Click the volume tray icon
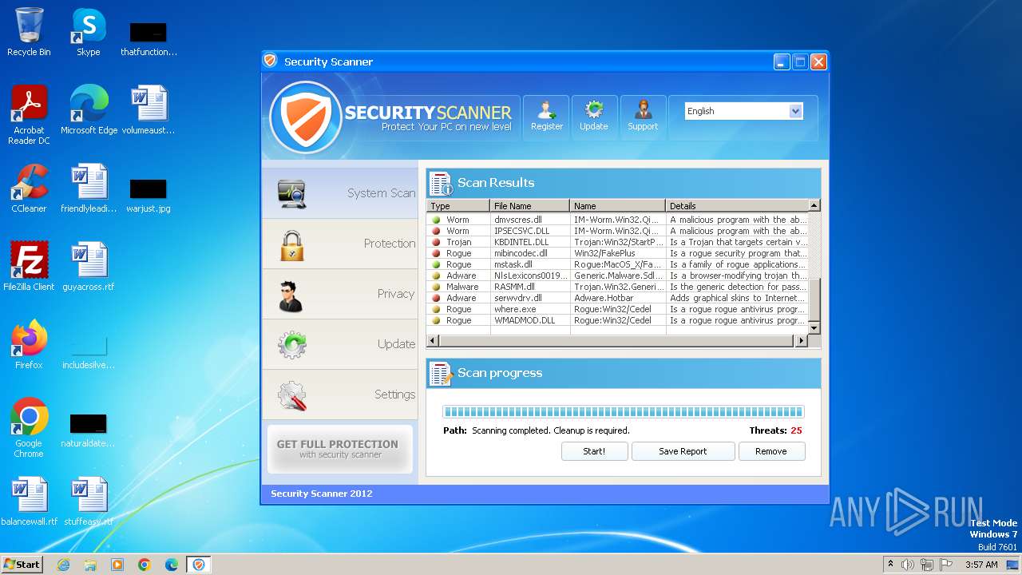This screenshot has height=575, width=1022. [907, 565]
